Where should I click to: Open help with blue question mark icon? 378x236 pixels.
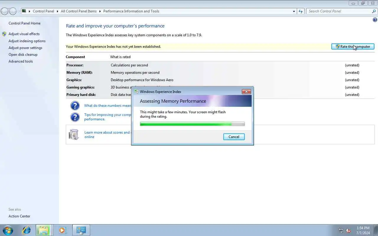point(375,20)
